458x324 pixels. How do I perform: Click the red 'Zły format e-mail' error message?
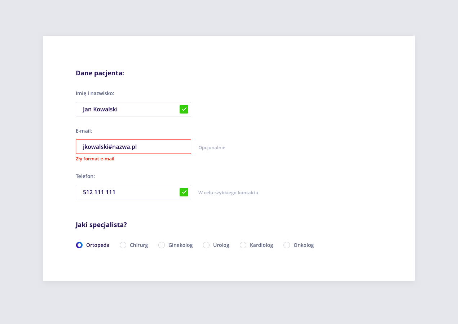point(95,159)
